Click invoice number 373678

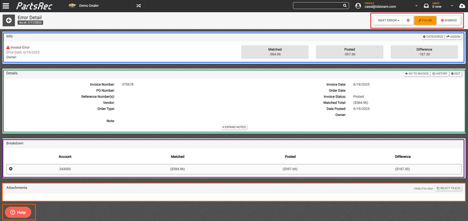pyautogui.click(x=128, y=85)
